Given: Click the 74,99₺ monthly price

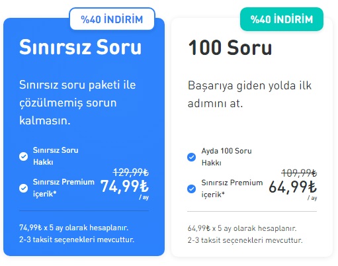Looking at the screenshot, I should [x=124, y=187].
